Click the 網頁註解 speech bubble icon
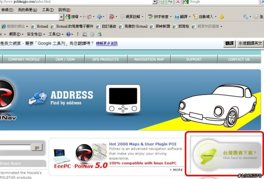264x179 pixels. (122, 17)
